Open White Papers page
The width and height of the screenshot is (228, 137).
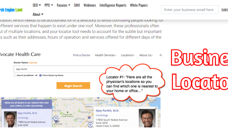pos(139,5)
